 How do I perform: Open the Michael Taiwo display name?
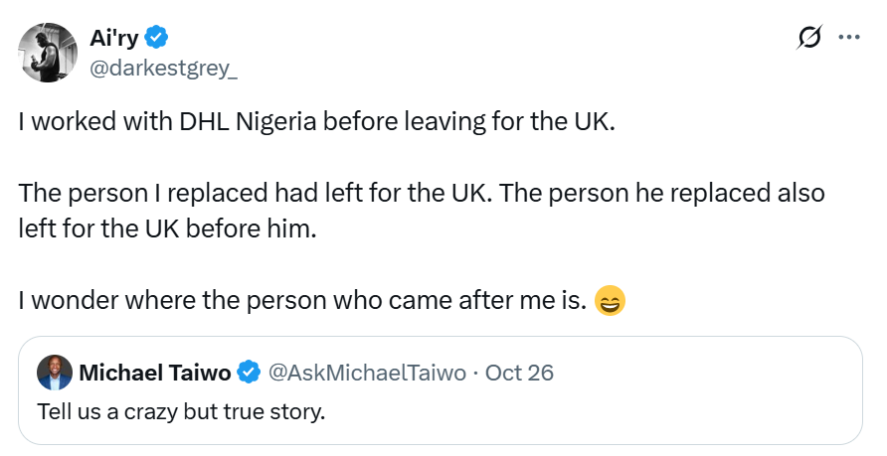coord(154,374)
